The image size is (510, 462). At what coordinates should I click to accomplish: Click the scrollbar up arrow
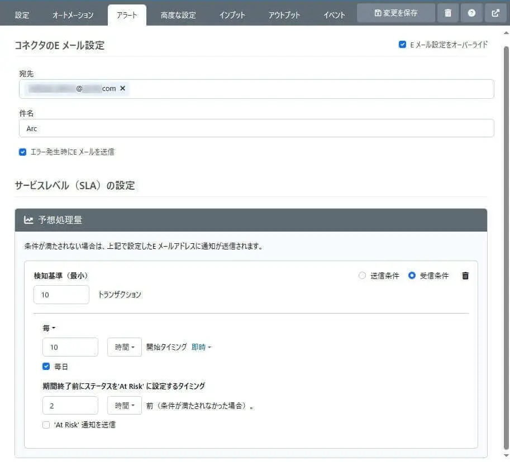506,33
